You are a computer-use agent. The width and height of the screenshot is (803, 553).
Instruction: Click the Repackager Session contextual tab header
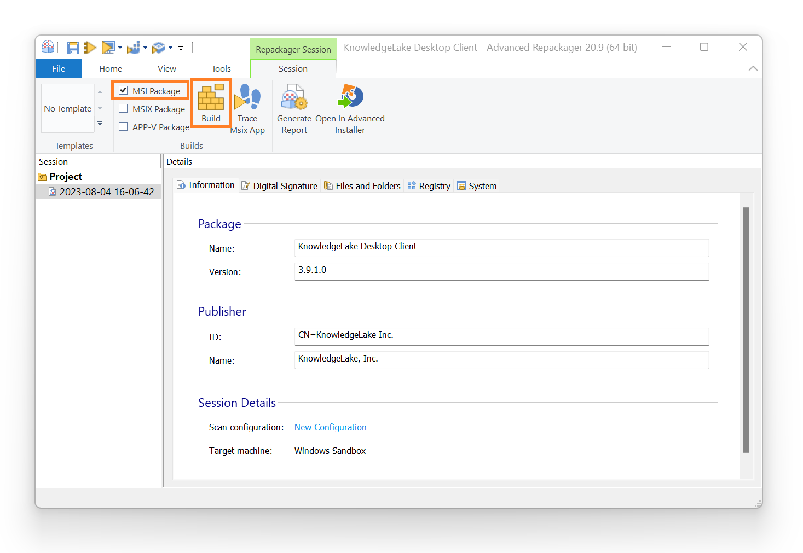[x=293, y=49]
